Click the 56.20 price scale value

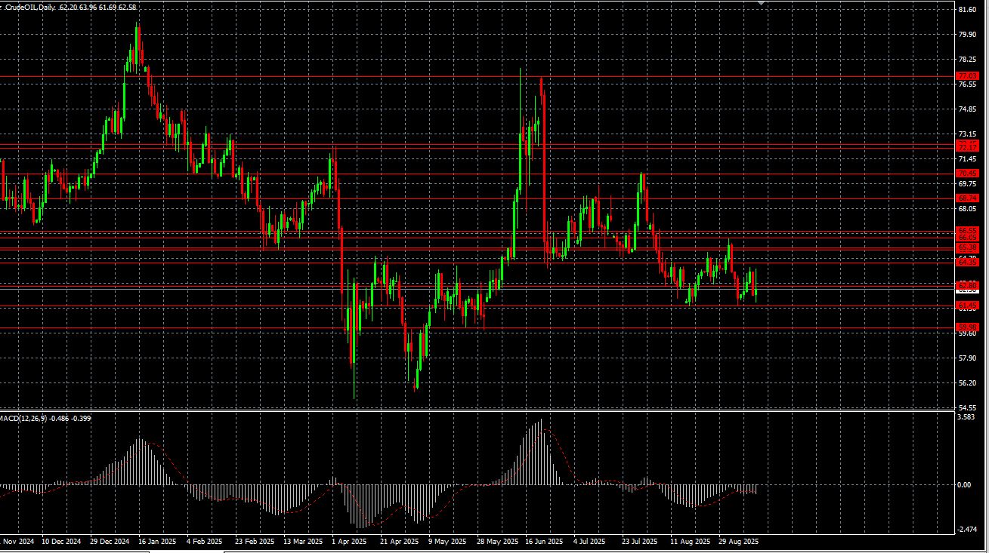[968, 383]
